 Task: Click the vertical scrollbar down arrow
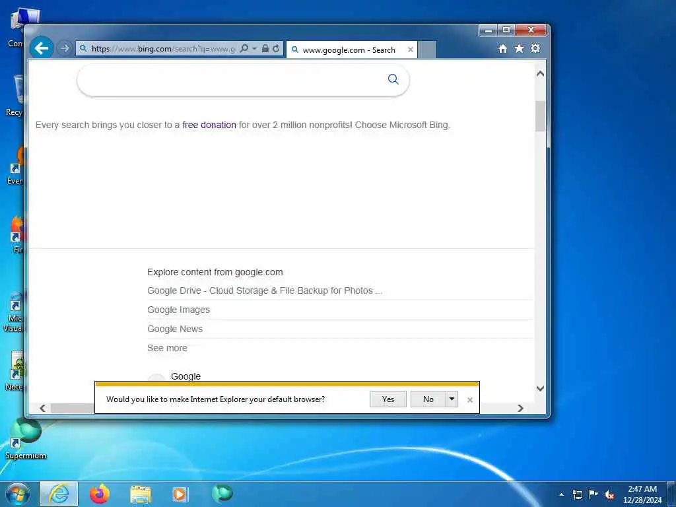[x=540, y=388]
